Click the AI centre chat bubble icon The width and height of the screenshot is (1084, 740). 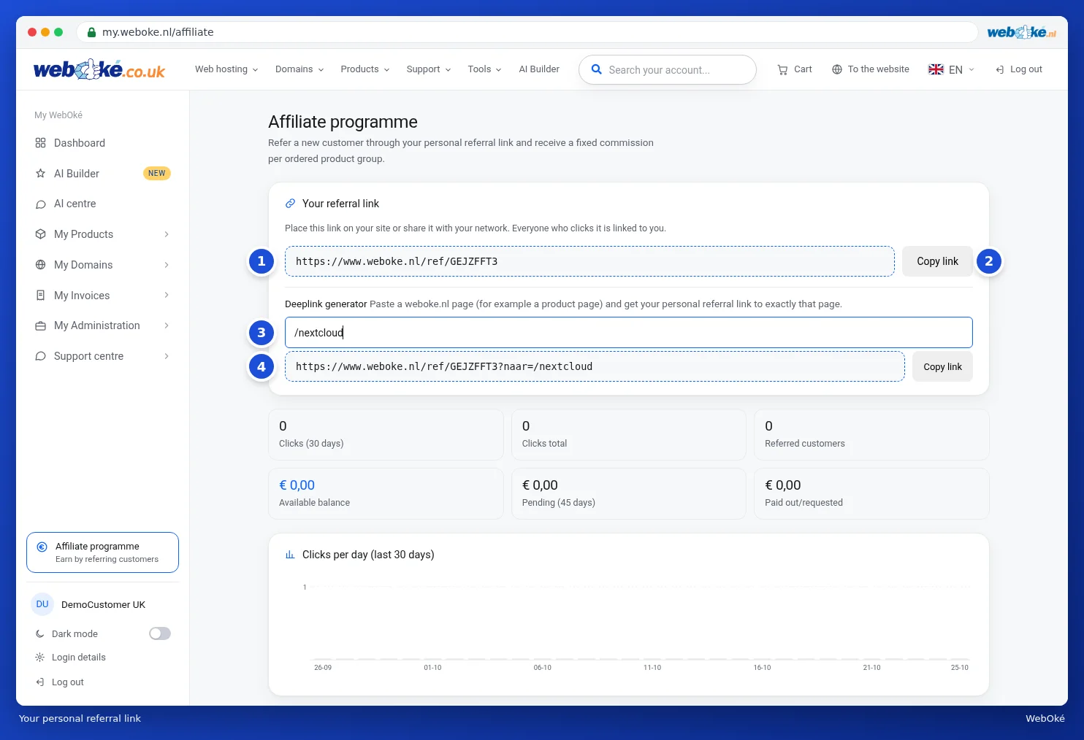click(41, 204)
